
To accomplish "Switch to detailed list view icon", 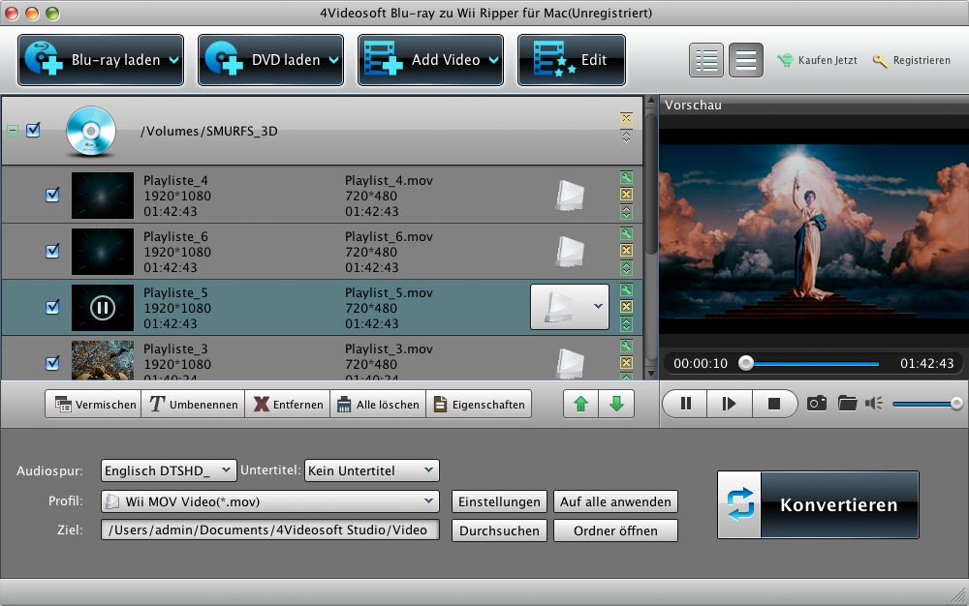I will pyautogui.click(x=706, y=60).
